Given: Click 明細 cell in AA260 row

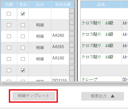Looking at the screenshot, I should click(x=40, y=36).
